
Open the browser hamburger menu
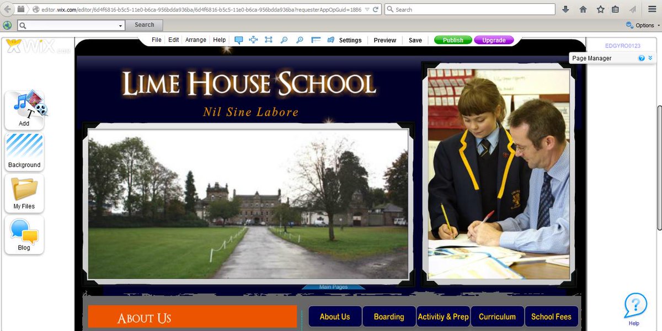(x=652, y=9)
